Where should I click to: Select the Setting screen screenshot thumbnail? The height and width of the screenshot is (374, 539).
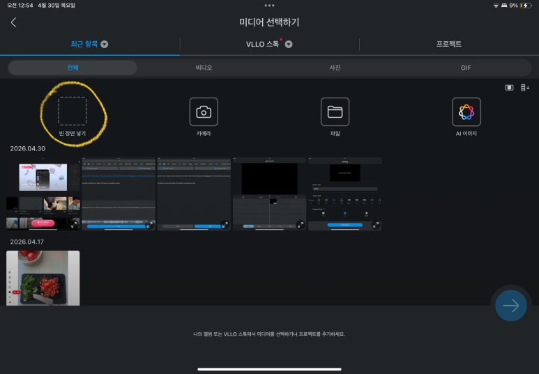click(x=344, y=194)
